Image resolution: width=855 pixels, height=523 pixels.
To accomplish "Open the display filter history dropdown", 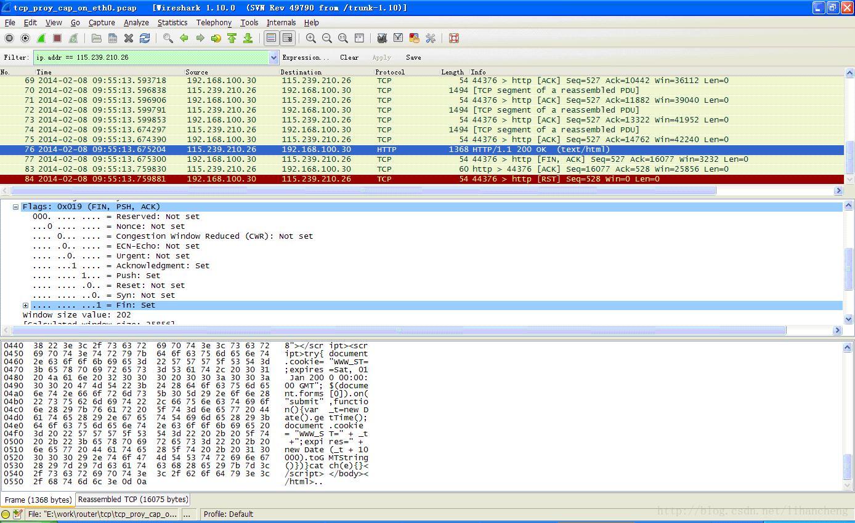I will coord(274,57).
